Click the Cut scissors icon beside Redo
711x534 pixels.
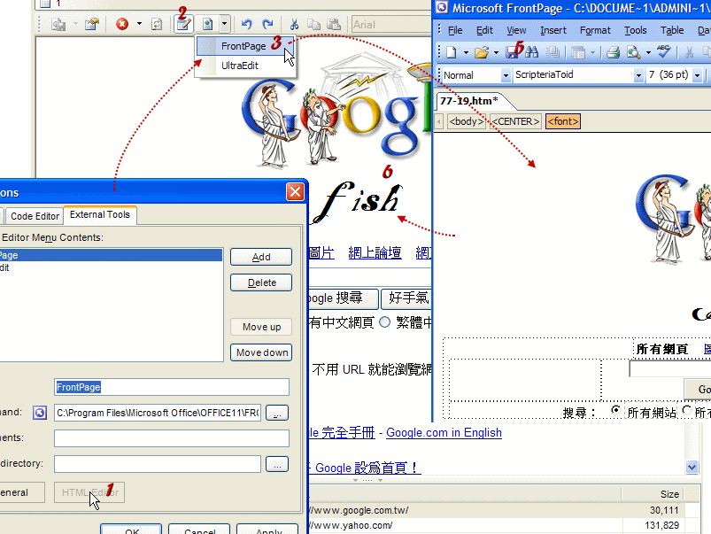[x=294, y=24]
